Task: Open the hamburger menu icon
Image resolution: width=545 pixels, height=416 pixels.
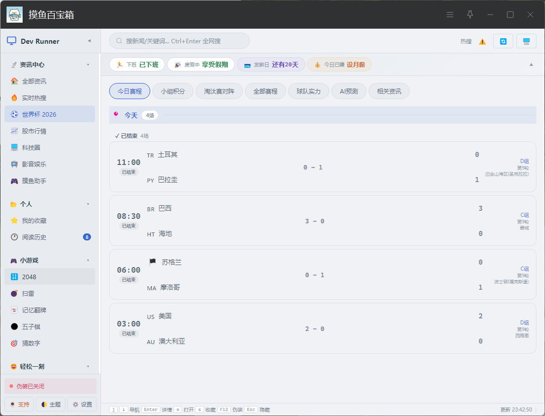Action: (450, 15)
